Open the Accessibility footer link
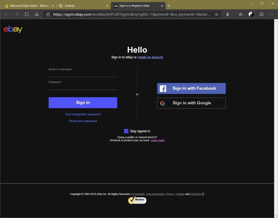Screen dimensions: 278x218 coord(138,194)
